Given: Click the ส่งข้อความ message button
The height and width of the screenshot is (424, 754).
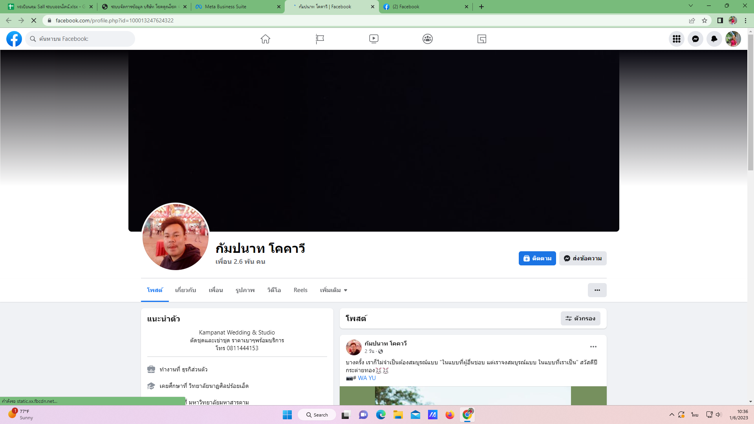Looking at the screenshot, I should tap(583, 258).
